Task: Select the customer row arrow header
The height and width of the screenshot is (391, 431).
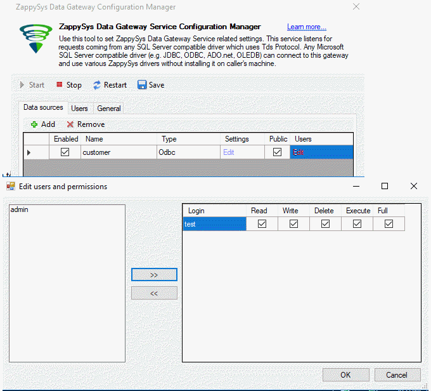Action: pyautogui.click(x=36, y=152)
